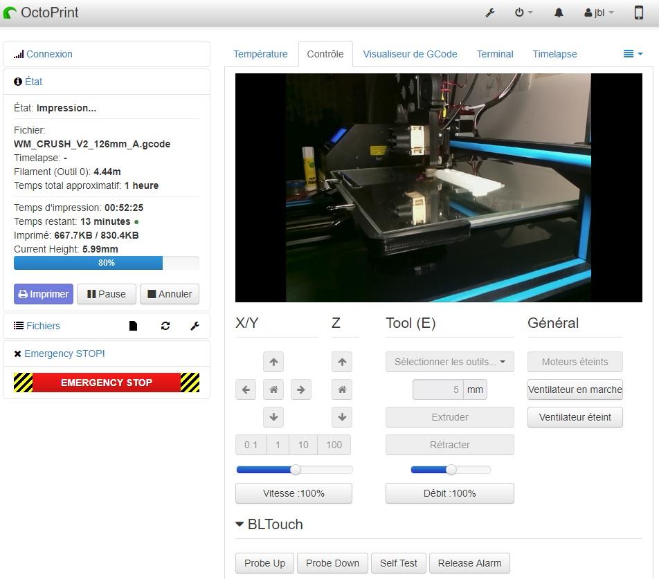Collapse the Emergency STOP! panel
Image resolution: width=659 pixels, height=579 pixels.
(x=64, y=353)
